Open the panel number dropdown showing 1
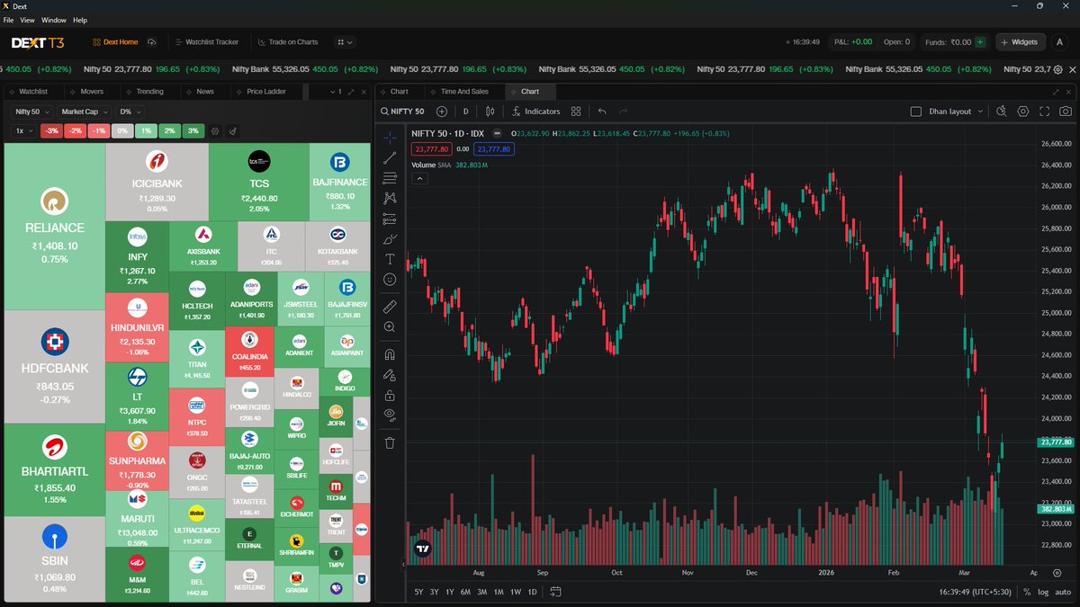The image size is (1080, 607). tap(335, 92)
